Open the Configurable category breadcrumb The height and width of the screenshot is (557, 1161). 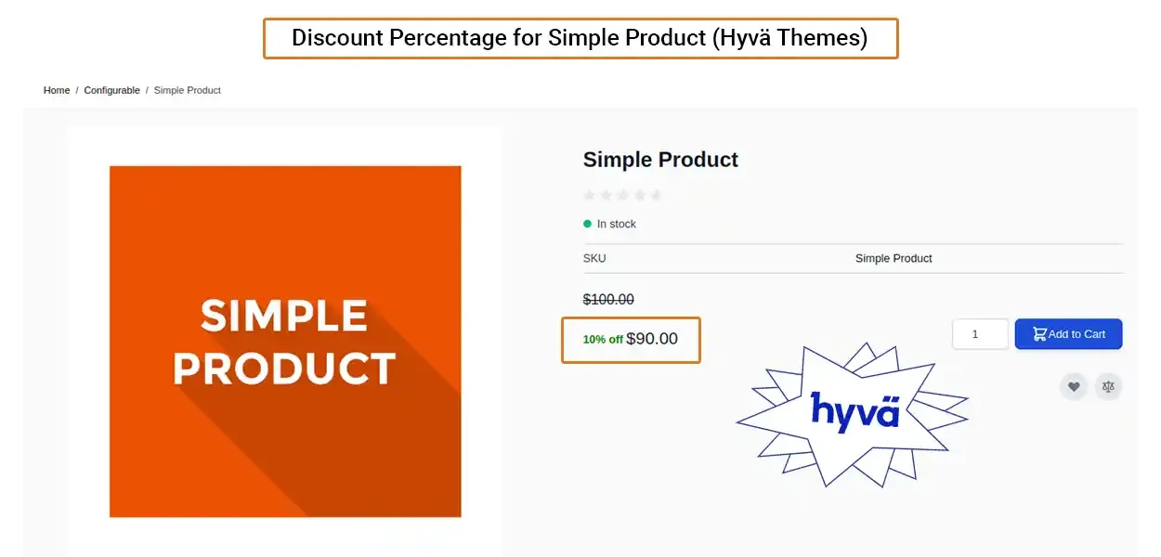pos(111,90)
